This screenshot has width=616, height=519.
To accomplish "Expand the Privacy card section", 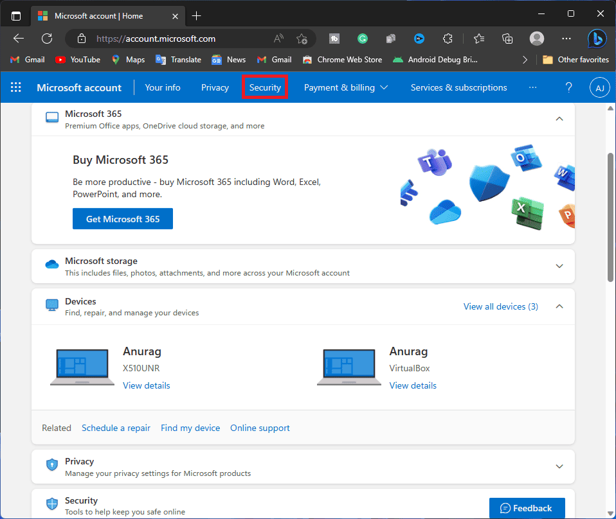I will (559, 467).
